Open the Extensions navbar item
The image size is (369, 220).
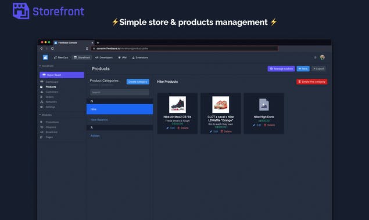click(140, 57)
